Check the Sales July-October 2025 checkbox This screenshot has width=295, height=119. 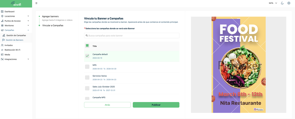point(87,88)
